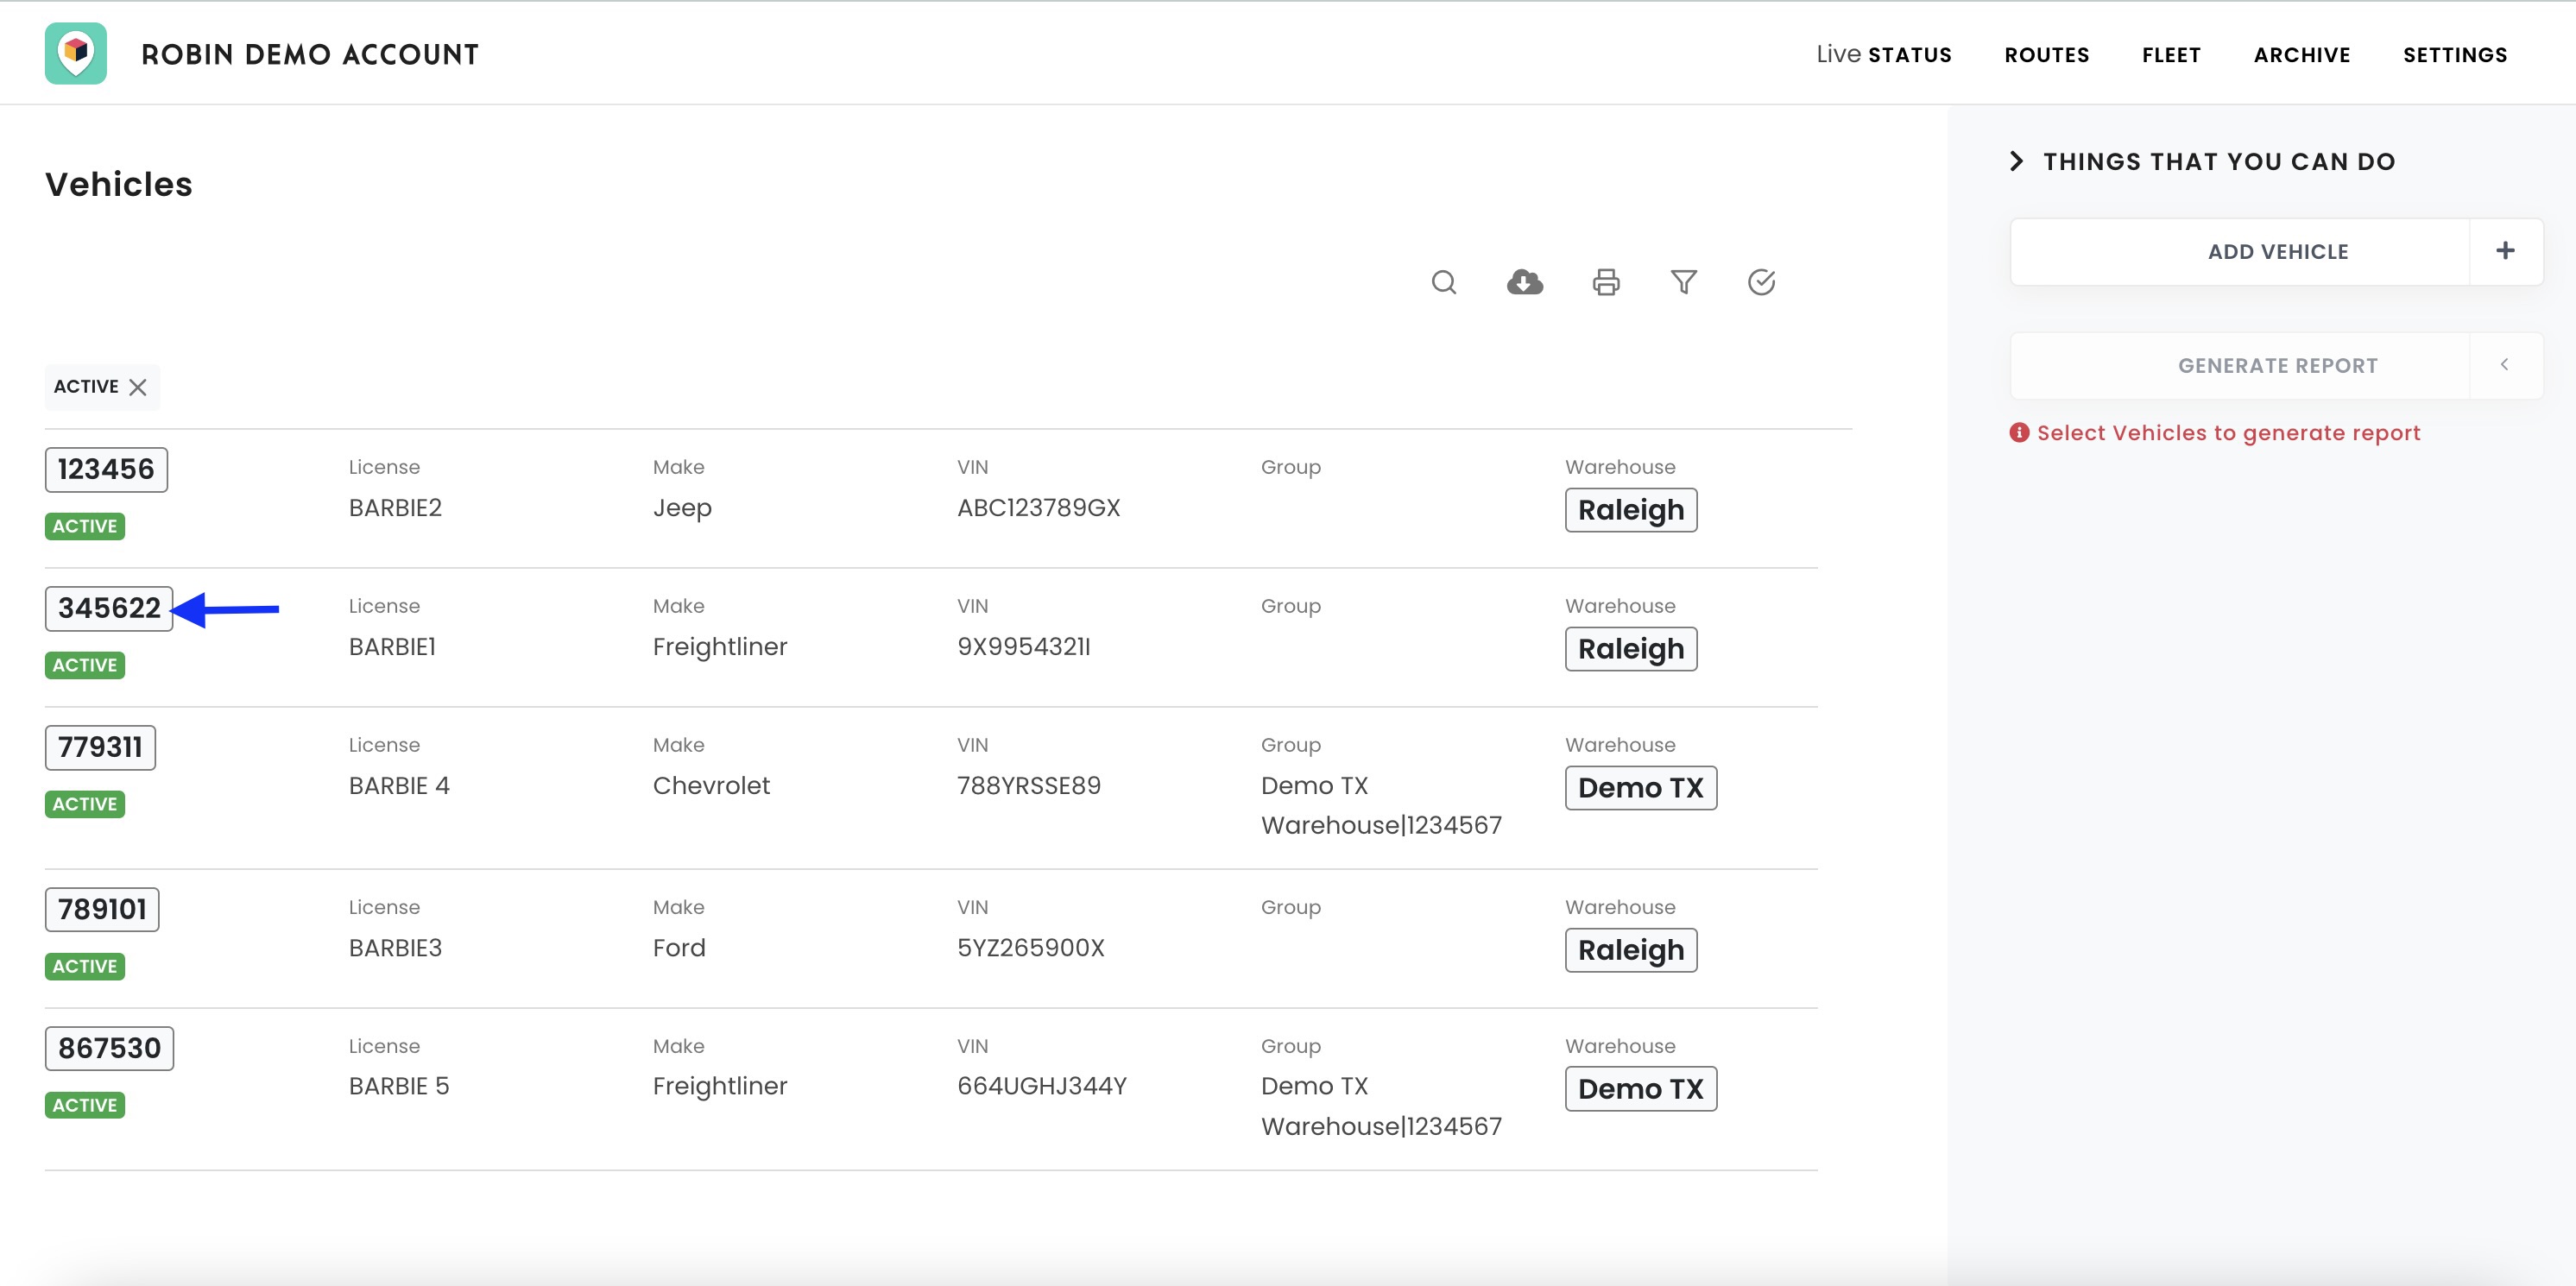This screenshot has width=2576, height=1286.
Task: Click the Add Vehicle button
Action: point(2277,252)
